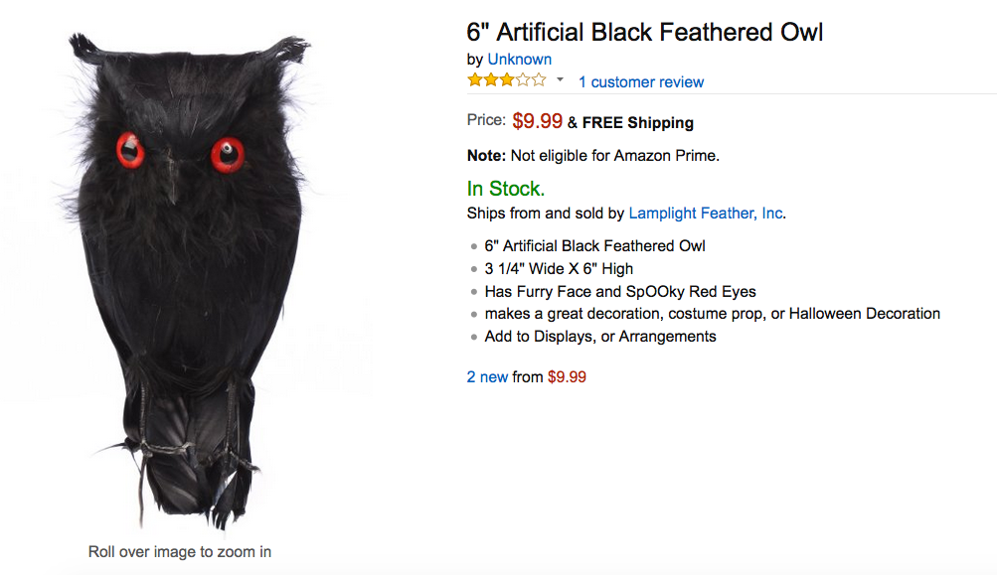Click the red $9.99 main price
The image size is (997, 575).
(537, 122)
